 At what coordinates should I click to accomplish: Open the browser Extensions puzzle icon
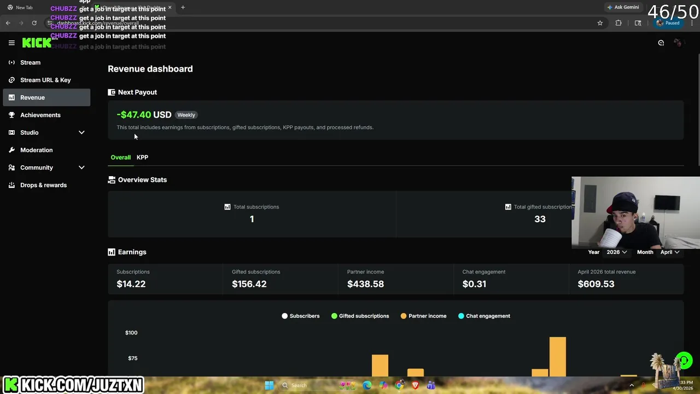pos(619,23)
